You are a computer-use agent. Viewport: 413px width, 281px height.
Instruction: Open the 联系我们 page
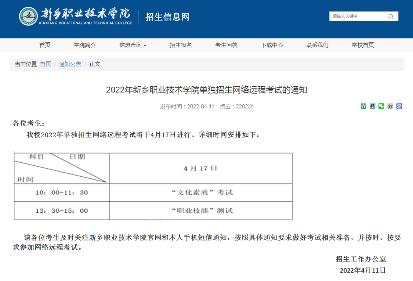pos(317,45)
